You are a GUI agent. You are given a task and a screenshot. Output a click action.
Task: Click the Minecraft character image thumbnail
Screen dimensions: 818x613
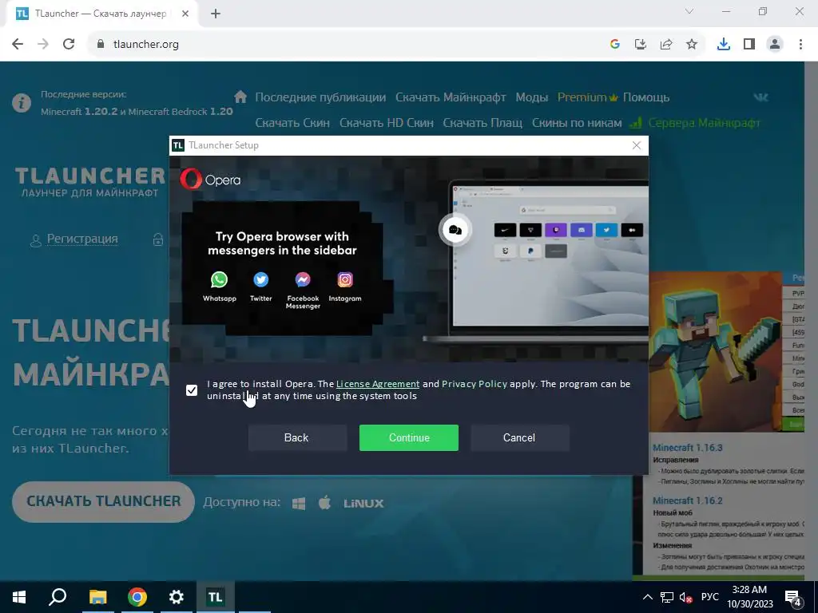[x=715, y=352]
